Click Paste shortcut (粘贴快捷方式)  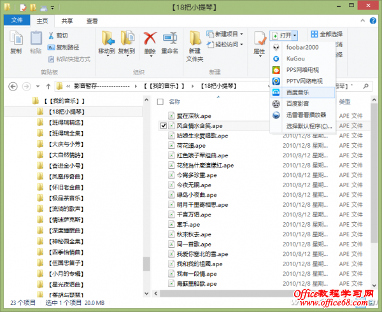(69, 59)
